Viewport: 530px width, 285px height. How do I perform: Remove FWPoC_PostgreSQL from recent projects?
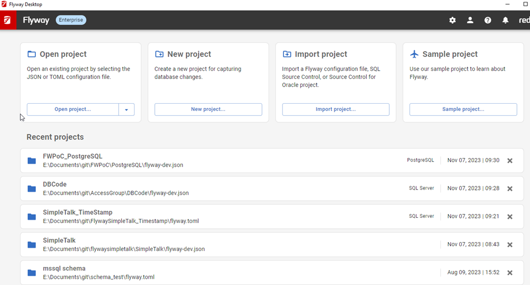click(x=510, y=161)
